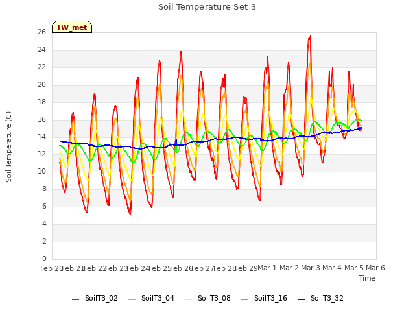This screenshot has height=311, width=415.
Task: Click the Feb 20 x-axis tick label
Action: click(51, 268)
